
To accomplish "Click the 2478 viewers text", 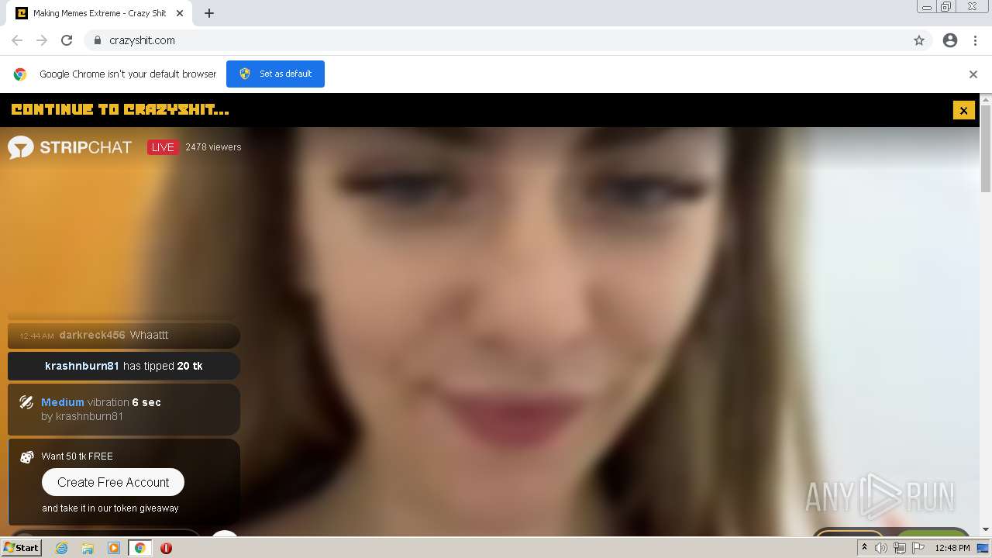I will (x=213, y=147).
